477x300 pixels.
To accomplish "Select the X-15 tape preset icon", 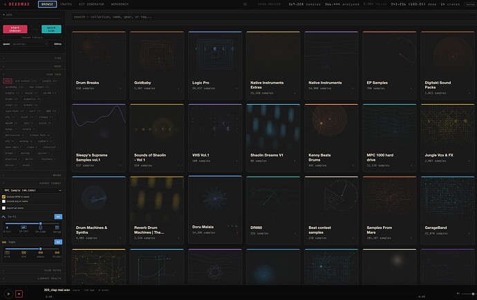I will [7, 252].
